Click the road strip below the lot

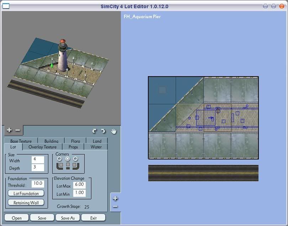203,173
